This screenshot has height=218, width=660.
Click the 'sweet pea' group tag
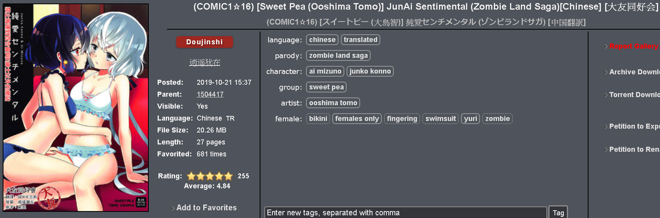pyautogui.click(x=326, y=87)
